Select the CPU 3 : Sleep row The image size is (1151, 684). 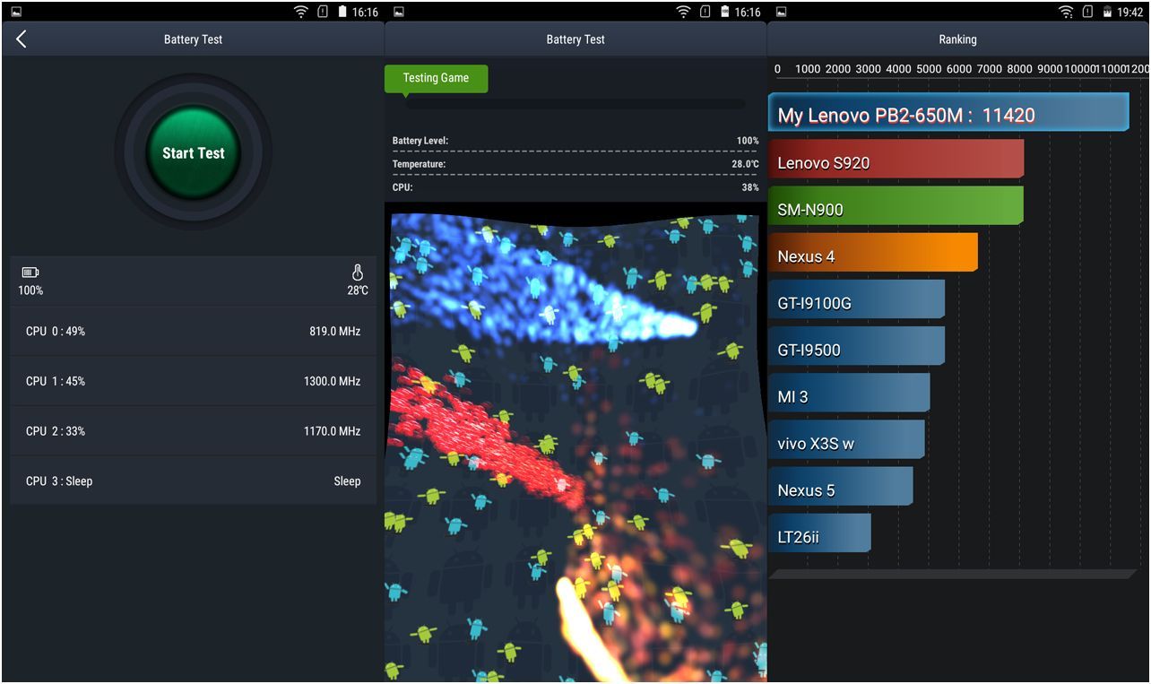193,481
